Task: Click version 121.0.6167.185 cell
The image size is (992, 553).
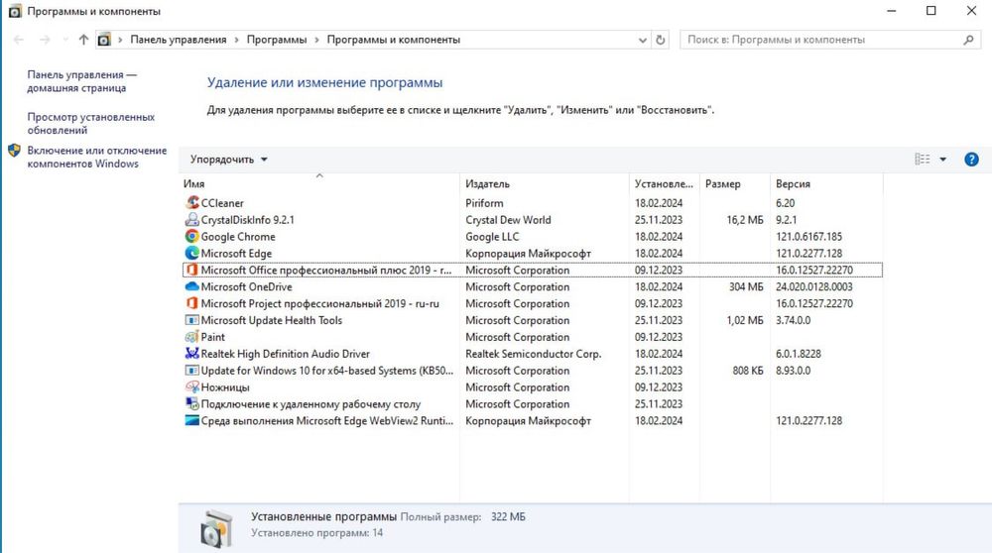Action: 809,237
